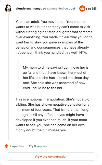Click the reddit wordmark text
Screen dimensions: 102x165
pyautogui.click(x=92, y=8)
